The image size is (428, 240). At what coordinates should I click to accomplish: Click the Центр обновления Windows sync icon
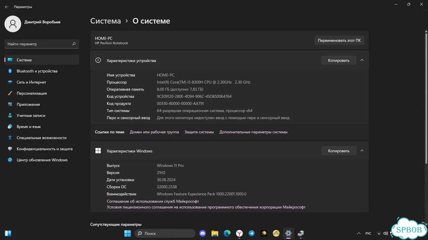coord(10,160)
